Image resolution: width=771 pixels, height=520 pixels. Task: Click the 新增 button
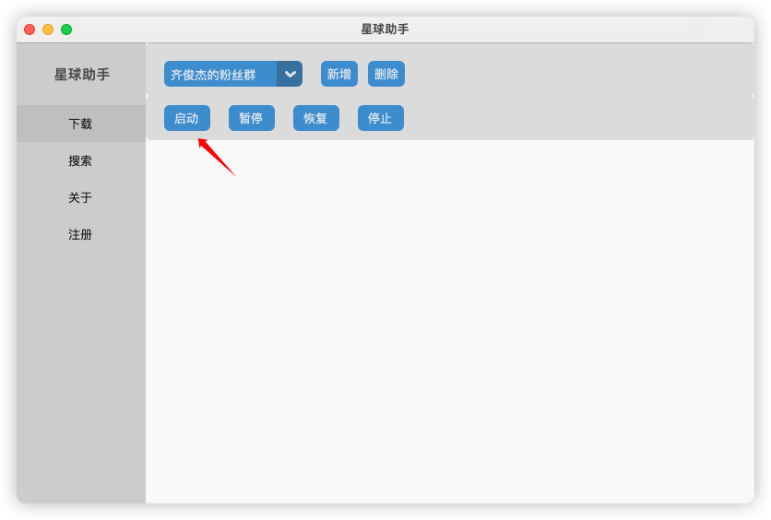pos(339,74)
